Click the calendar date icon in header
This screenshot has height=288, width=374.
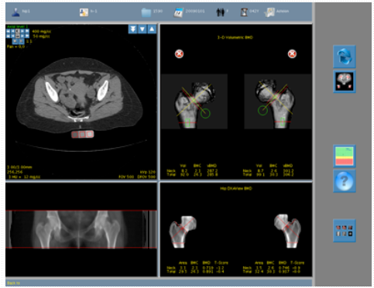[179, 12]
